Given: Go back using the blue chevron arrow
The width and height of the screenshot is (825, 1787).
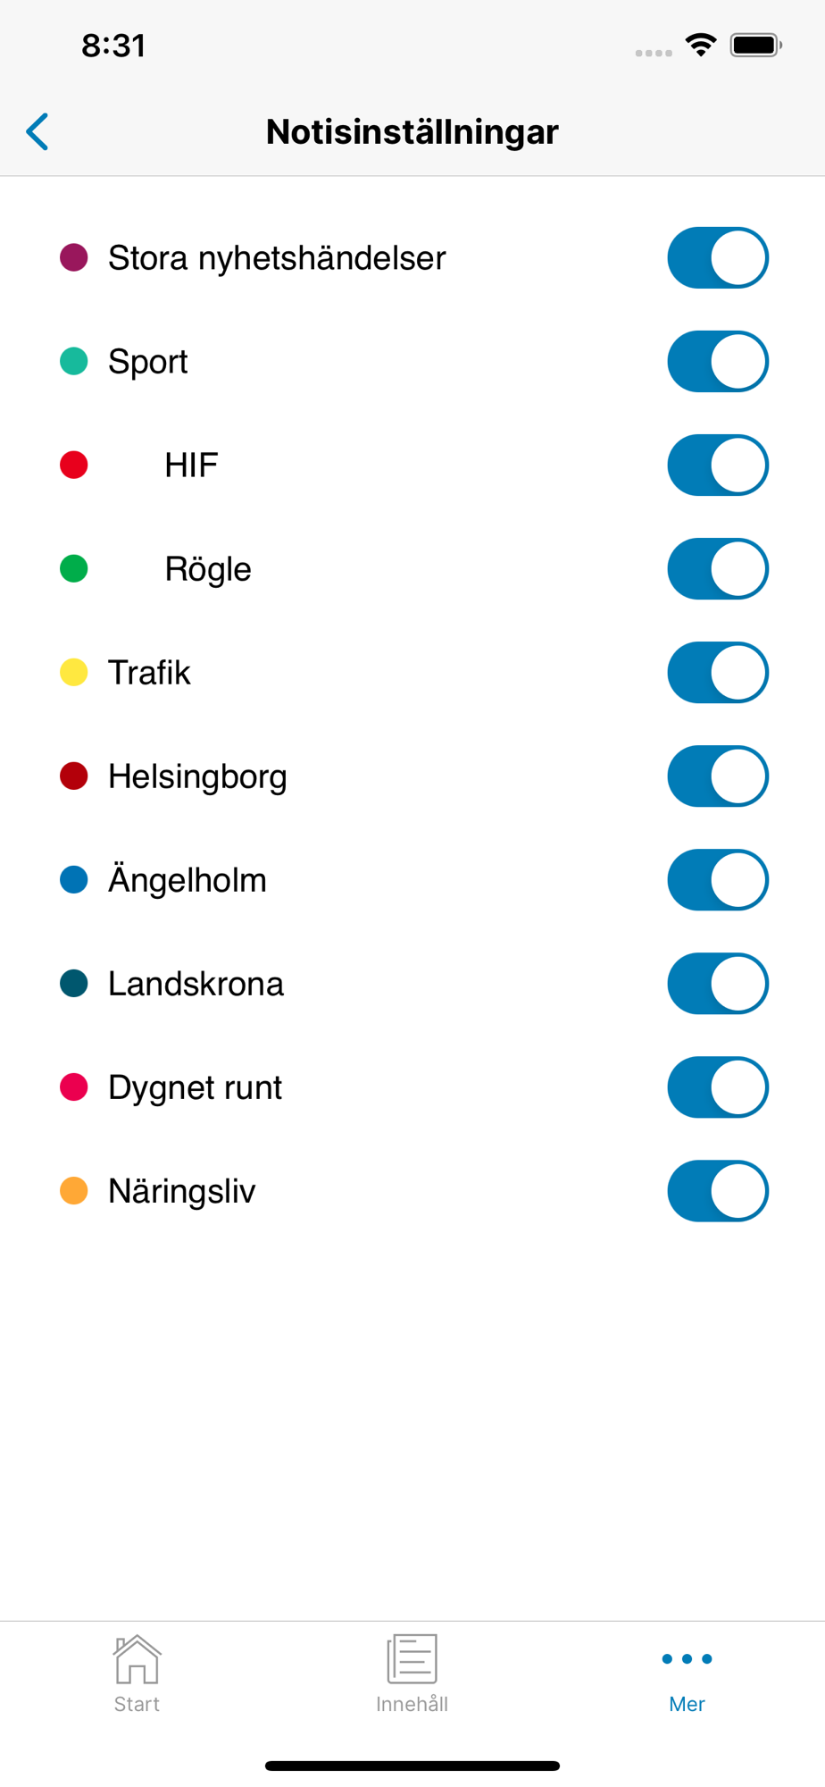Looking at the screenshot, I should (37, 132).
